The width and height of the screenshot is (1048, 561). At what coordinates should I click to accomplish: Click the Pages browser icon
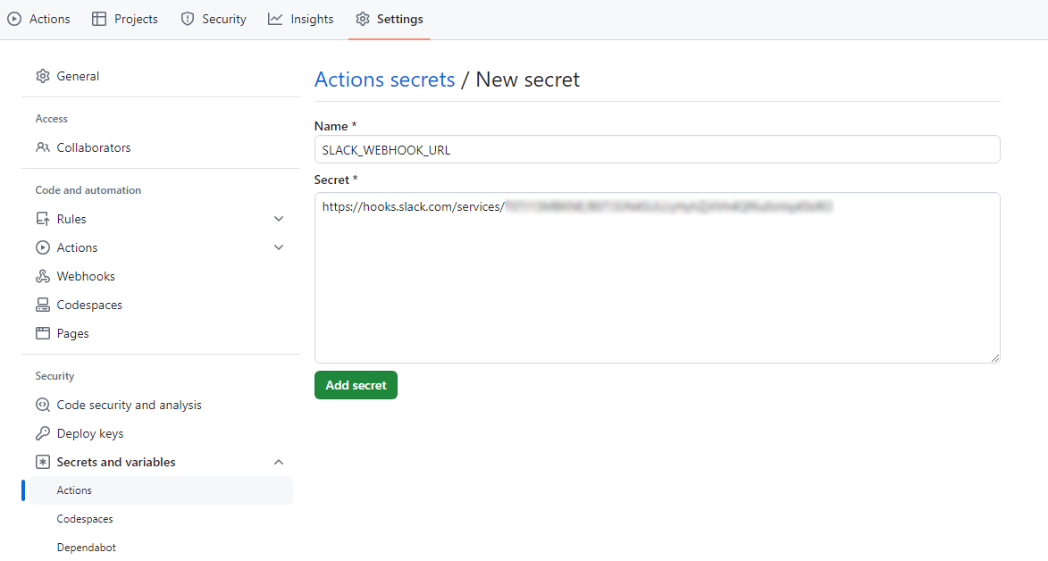coord(43,333)
